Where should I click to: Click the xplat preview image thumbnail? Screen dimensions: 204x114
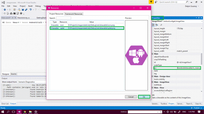136,55
